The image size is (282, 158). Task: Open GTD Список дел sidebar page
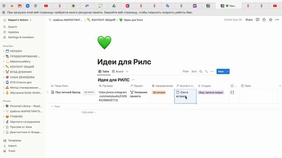tap(21, 83)
